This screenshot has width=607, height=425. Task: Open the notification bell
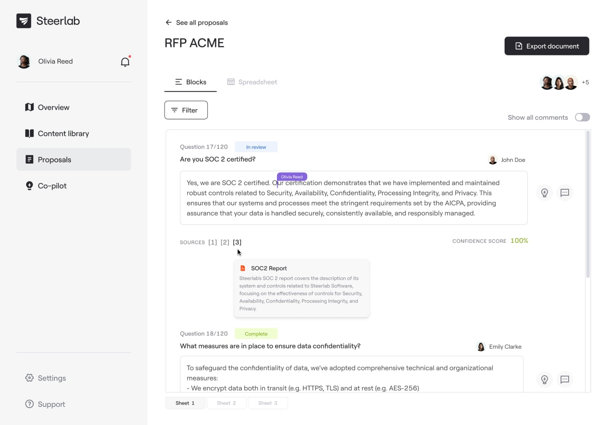pyautogui.click(x=125, y=62)
